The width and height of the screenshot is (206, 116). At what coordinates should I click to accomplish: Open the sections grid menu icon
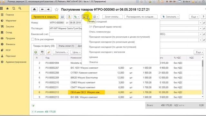coord(1,8)
